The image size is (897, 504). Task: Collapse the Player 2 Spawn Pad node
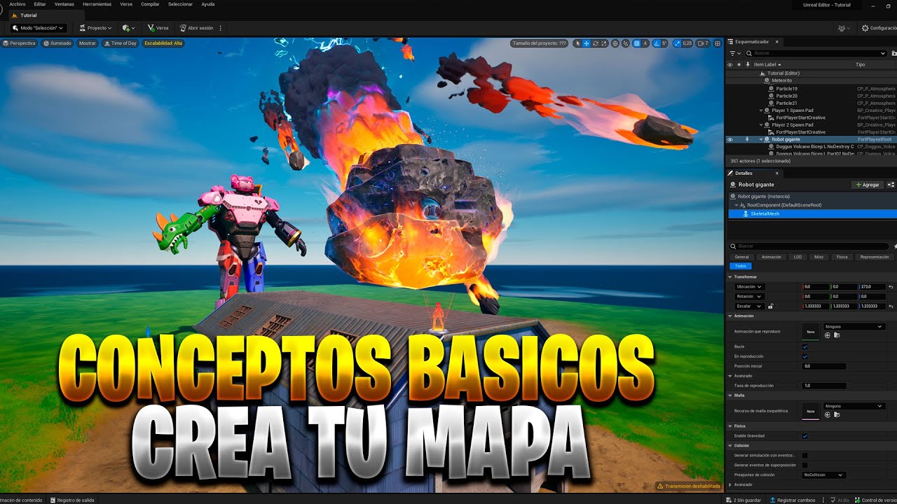(x=760, y=125)
